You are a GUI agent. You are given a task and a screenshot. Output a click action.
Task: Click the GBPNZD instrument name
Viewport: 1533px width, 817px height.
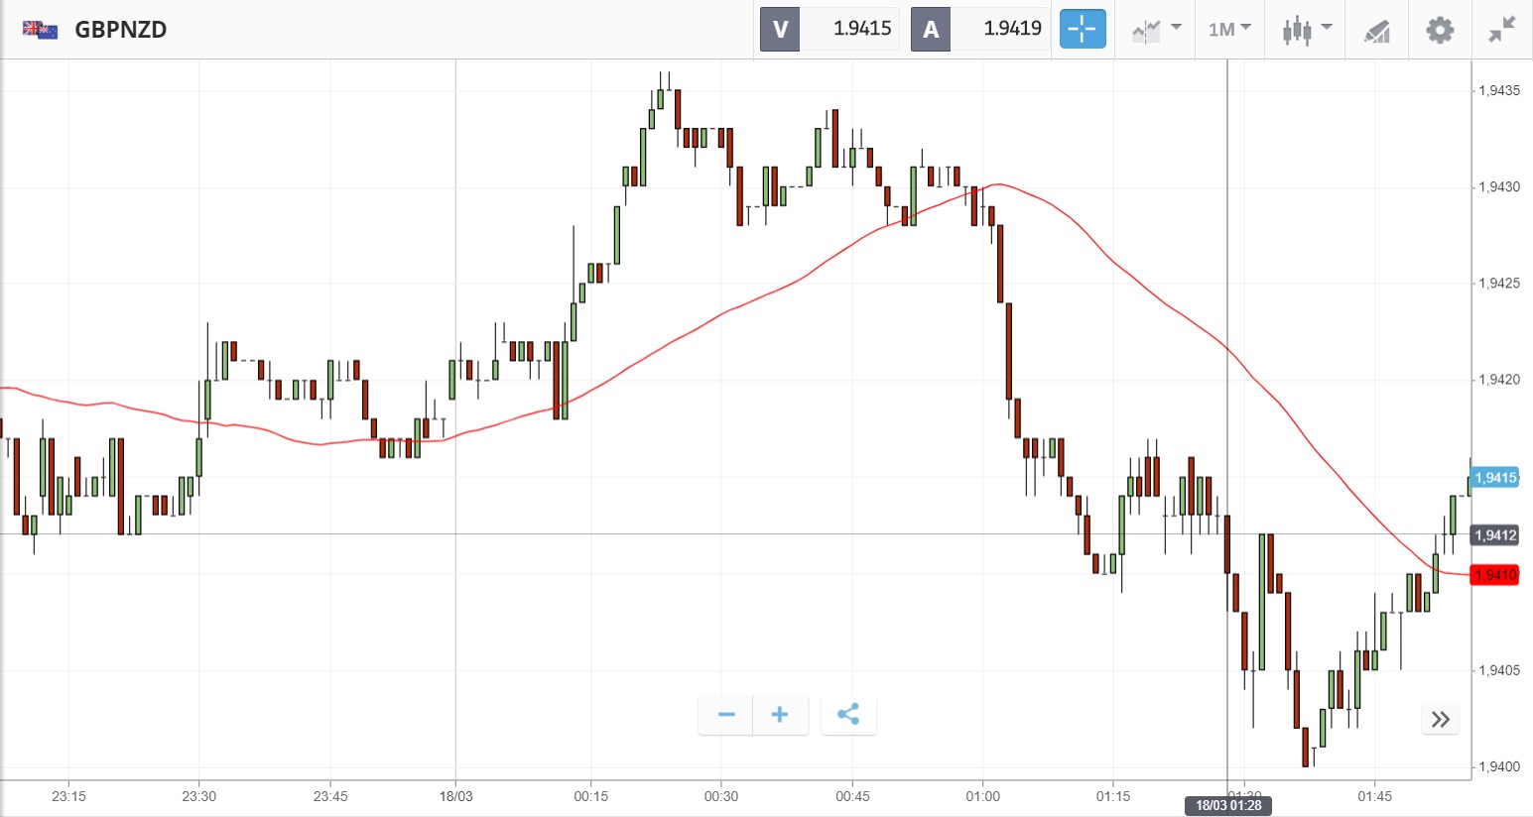[x=120, y=30]
